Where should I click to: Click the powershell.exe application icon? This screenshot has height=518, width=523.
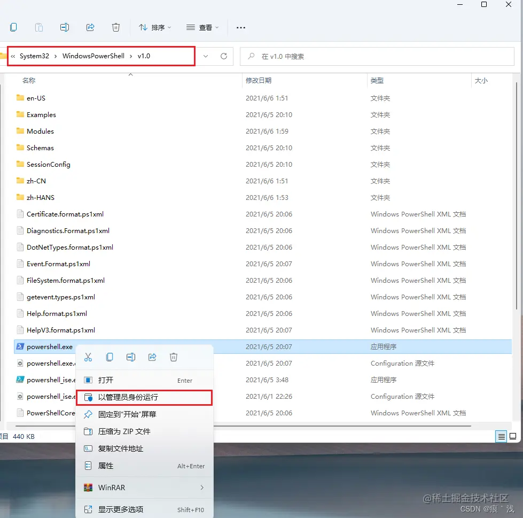click(20, 346)
